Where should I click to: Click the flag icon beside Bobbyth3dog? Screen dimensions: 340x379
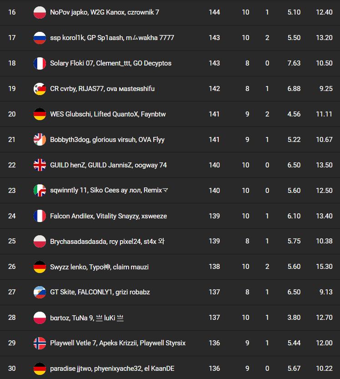tap(40, 140)
